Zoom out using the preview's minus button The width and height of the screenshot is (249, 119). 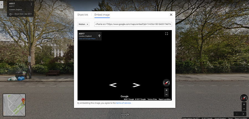pos(167,94)
